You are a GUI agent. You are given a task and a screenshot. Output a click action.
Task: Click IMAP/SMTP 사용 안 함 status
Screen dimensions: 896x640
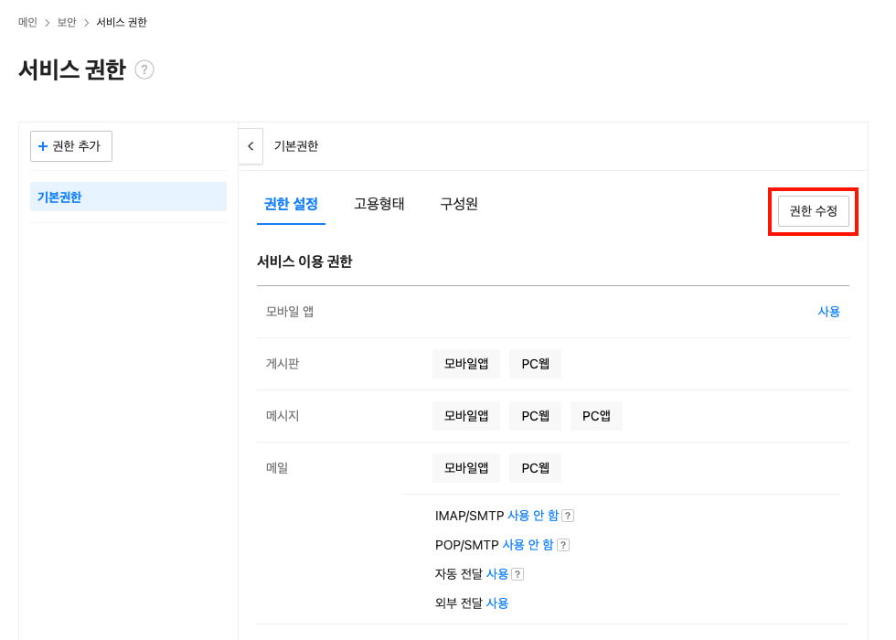[x=533, y=516]
